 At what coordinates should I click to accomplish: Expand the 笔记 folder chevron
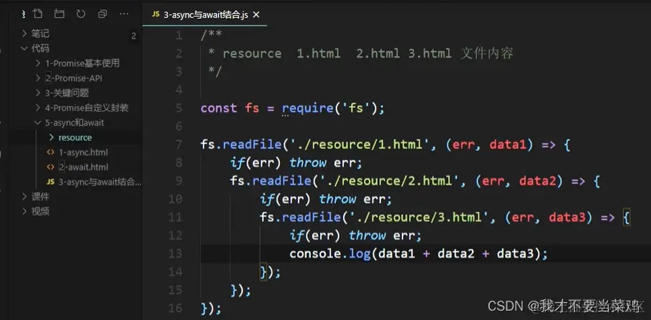24,34
